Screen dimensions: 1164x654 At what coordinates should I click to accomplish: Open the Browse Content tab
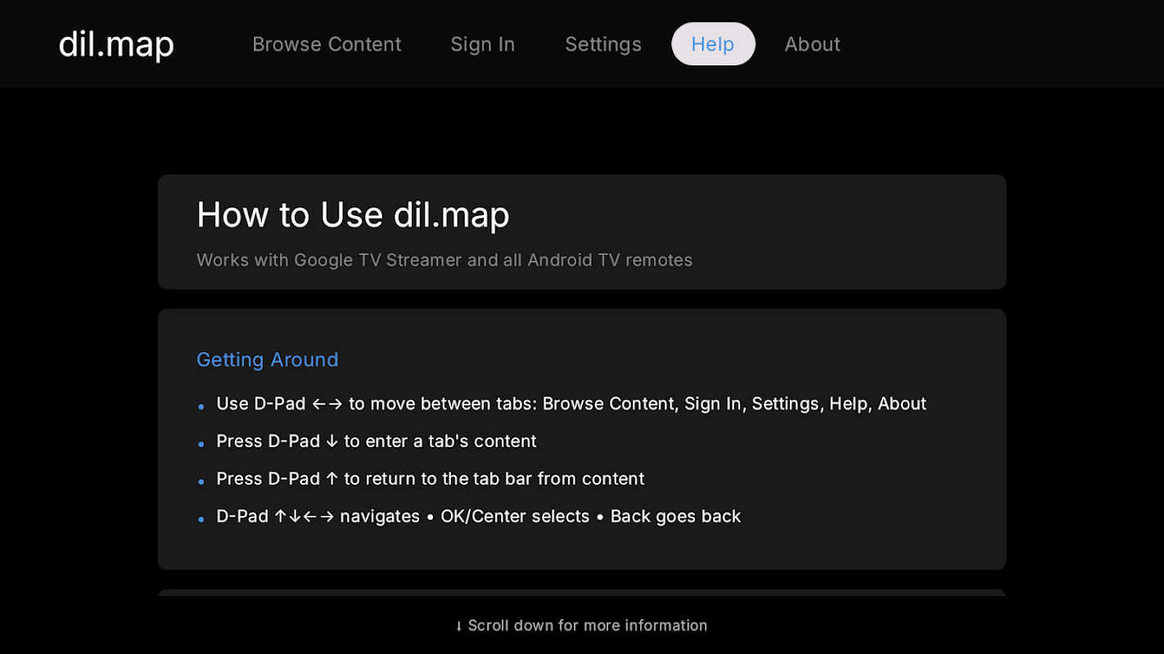327,44
